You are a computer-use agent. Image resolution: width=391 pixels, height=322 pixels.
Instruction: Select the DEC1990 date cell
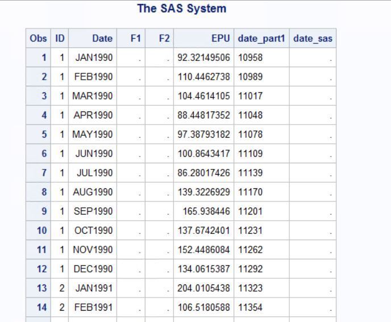click(93, 269)
